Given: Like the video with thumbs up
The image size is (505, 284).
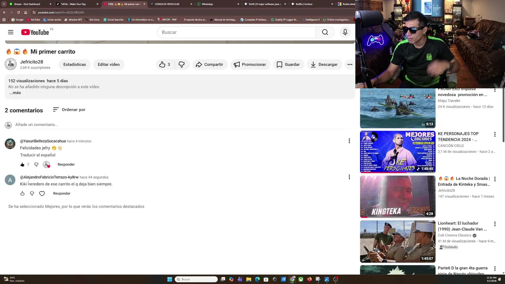Looking at the screenshot, I should click(165, 64).
